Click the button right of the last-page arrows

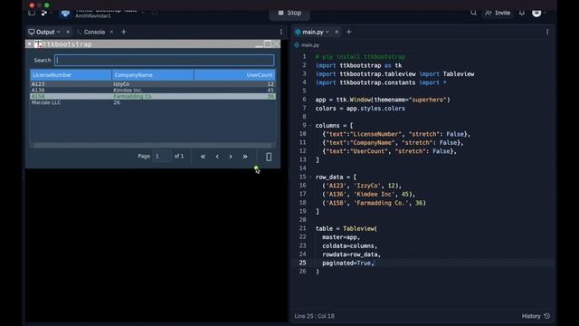[x=269, y=157]
